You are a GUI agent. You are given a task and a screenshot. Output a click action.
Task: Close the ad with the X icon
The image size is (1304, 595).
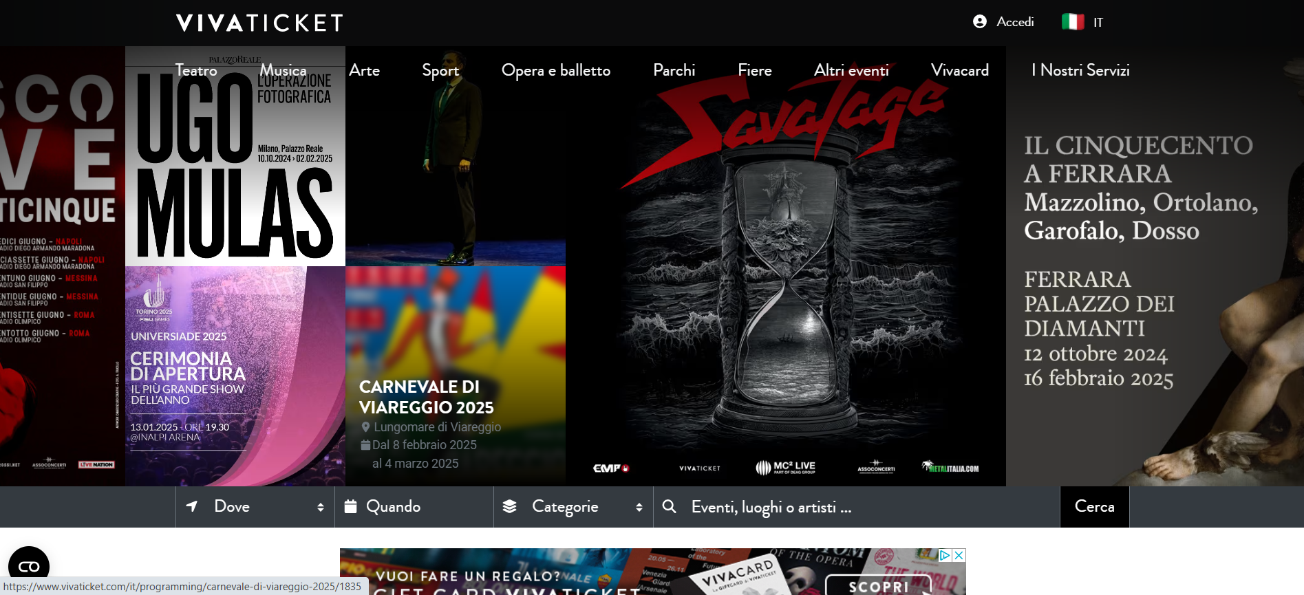pyautogui.click(x=959, y=555)
